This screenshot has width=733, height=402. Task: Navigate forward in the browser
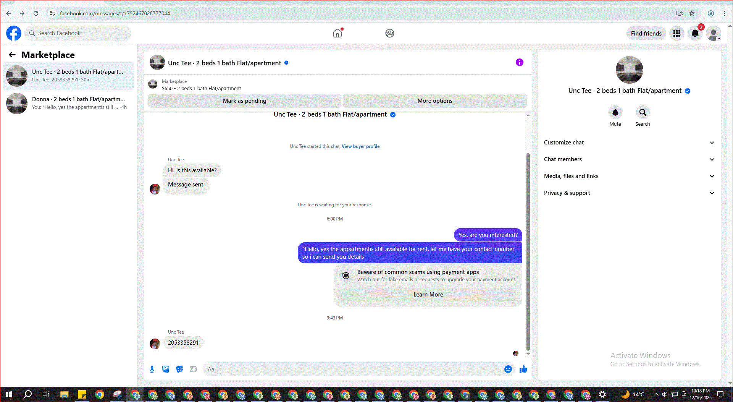coord(22,13)
